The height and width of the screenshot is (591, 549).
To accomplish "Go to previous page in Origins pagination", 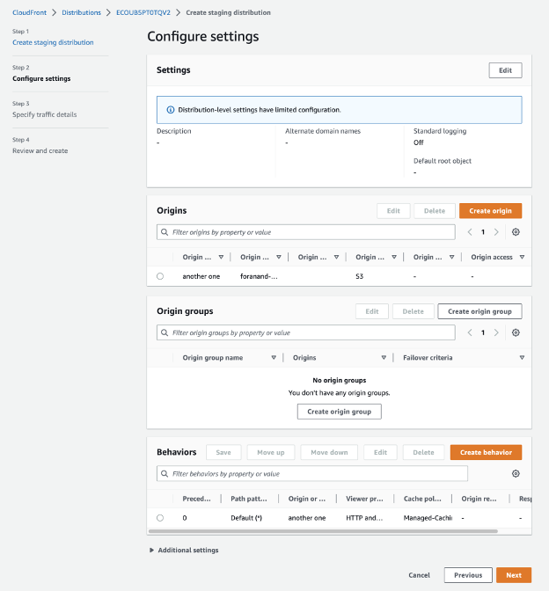I will tap(470, 232).
